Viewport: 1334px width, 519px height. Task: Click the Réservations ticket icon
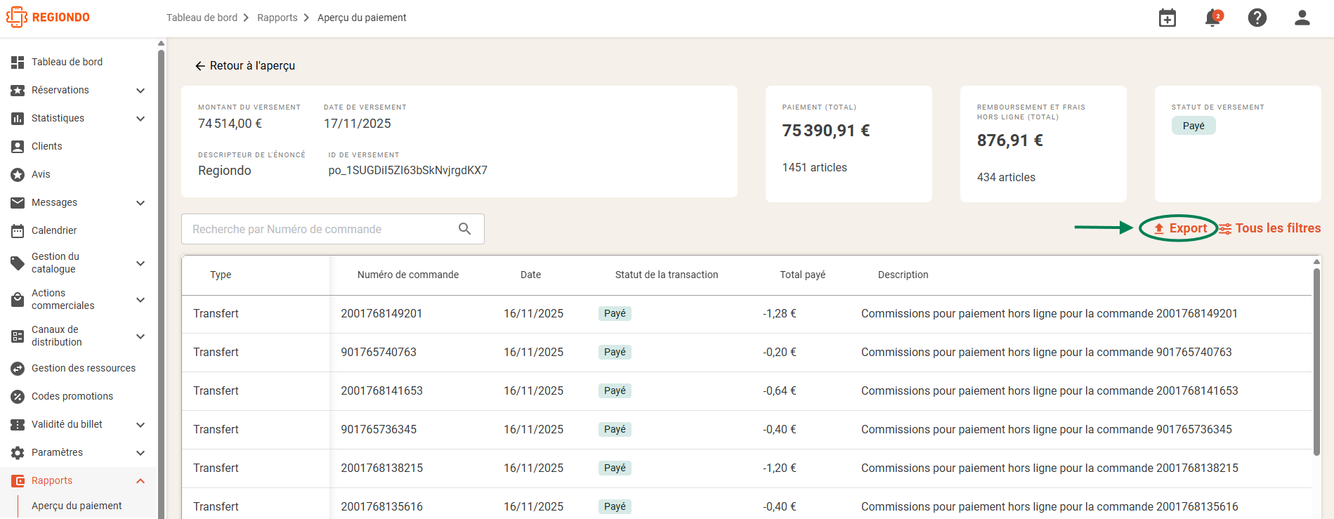(x=18, y=90)
